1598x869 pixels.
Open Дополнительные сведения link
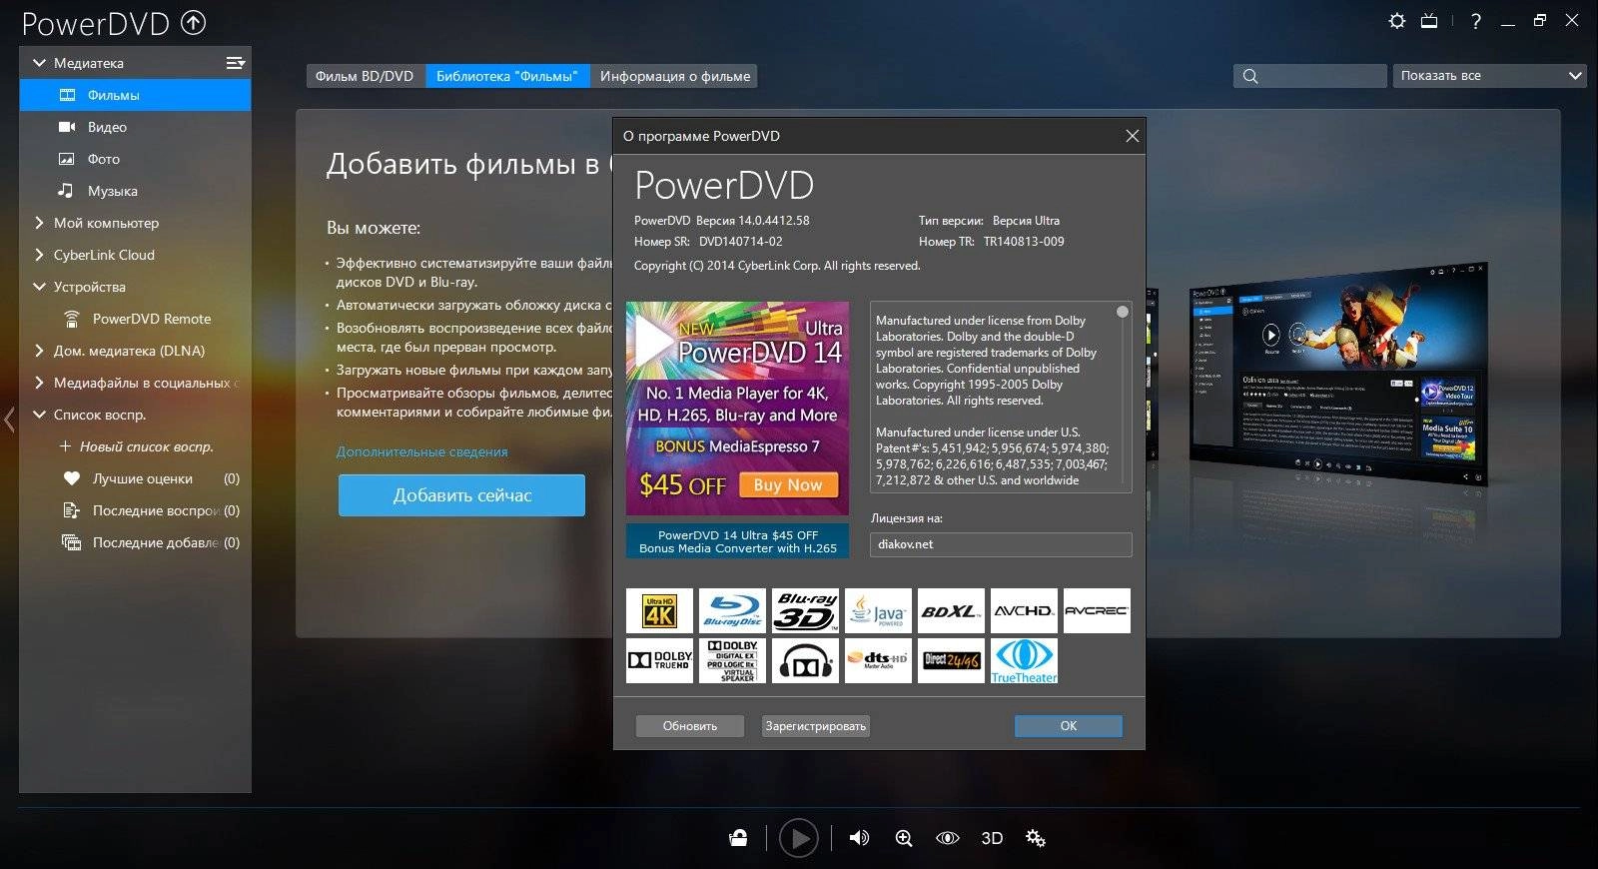[x=421, y=451]
